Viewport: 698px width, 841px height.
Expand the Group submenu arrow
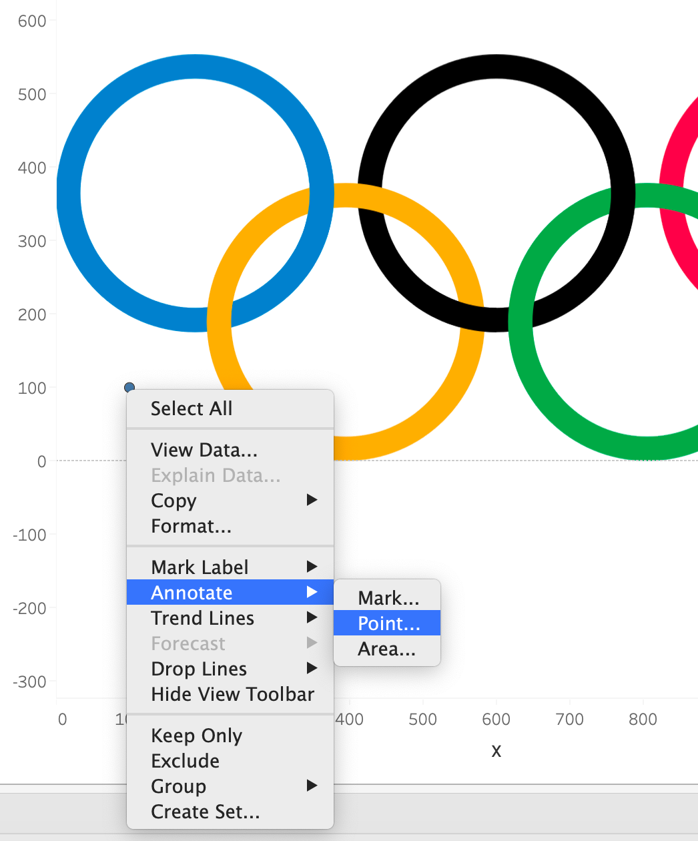click(x=312, y=786)
